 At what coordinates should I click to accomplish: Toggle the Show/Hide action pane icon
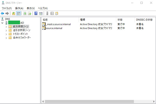tap(41, 13)
